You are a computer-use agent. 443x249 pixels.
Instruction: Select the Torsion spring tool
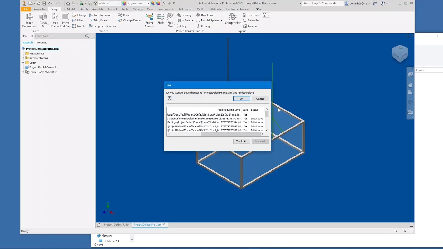[250, 26]
